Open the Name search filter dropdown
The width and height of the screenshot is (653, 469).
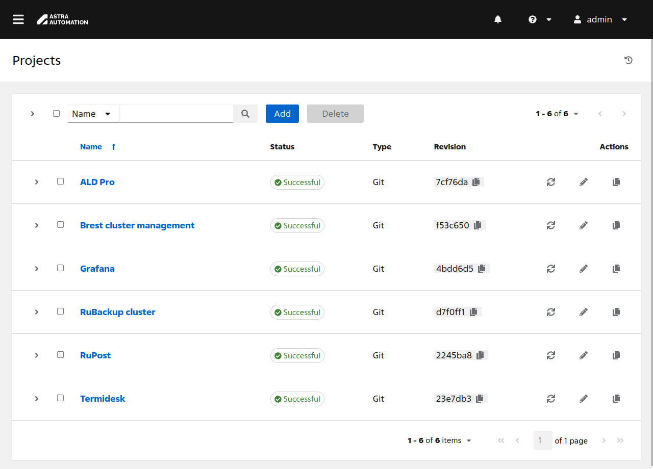tap(94, 114)
